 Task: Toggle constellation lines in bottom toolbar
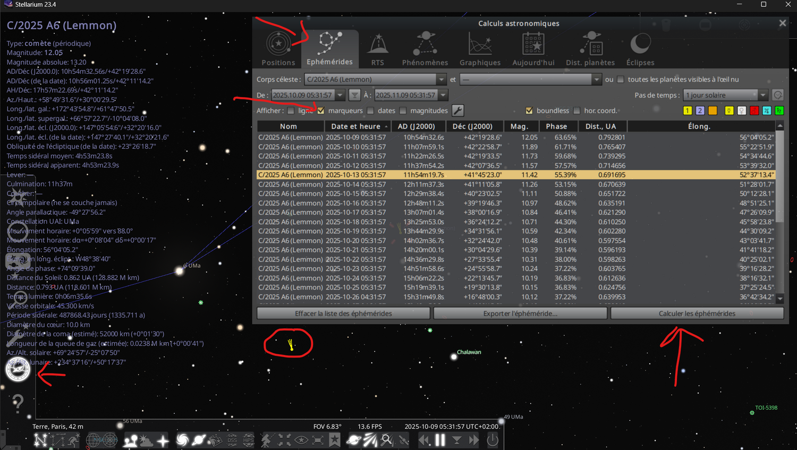point(41,440)
